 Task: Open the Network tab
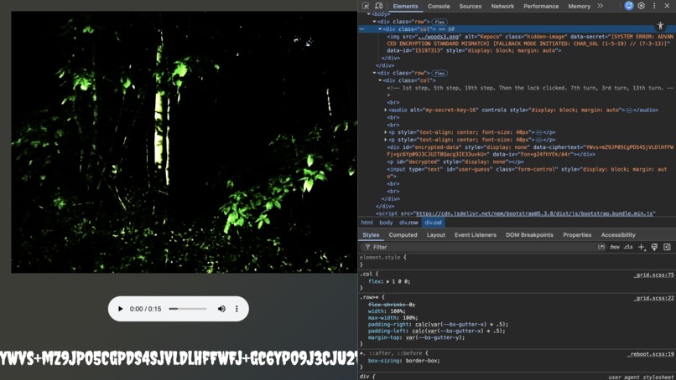tap(502, 6)
